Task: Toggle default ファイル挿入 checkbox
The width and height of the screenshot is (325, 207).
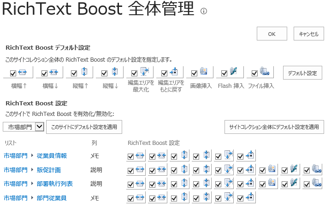Action: (x=254, y=73)
